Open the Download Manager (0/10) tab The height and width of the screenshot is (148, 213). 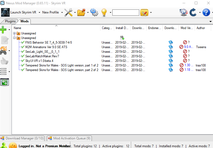point(22,138)
